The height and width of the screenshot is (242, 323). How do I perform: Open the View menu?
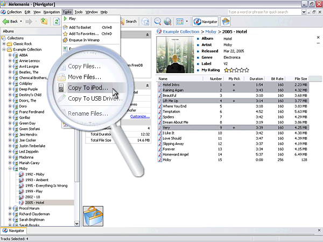(37, 12)
